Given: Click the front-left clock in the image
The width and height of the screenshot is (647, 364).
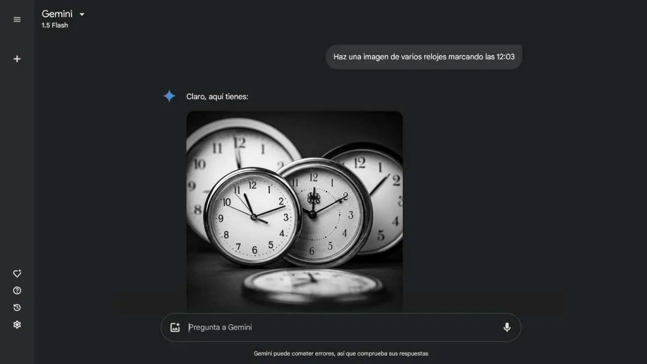Looking at the screenshot, I should click(252, 217).
